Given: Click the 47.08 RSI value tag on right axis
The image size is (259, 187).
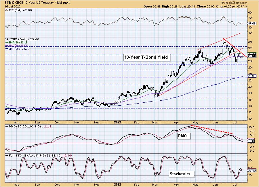Looking at the screenshot, I should 252,24.
